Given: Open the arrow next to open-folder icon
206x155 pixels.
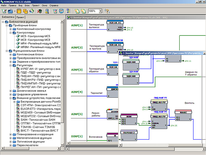Looking at the screenshot, I should pyautogui.click(x=15, y=11).
